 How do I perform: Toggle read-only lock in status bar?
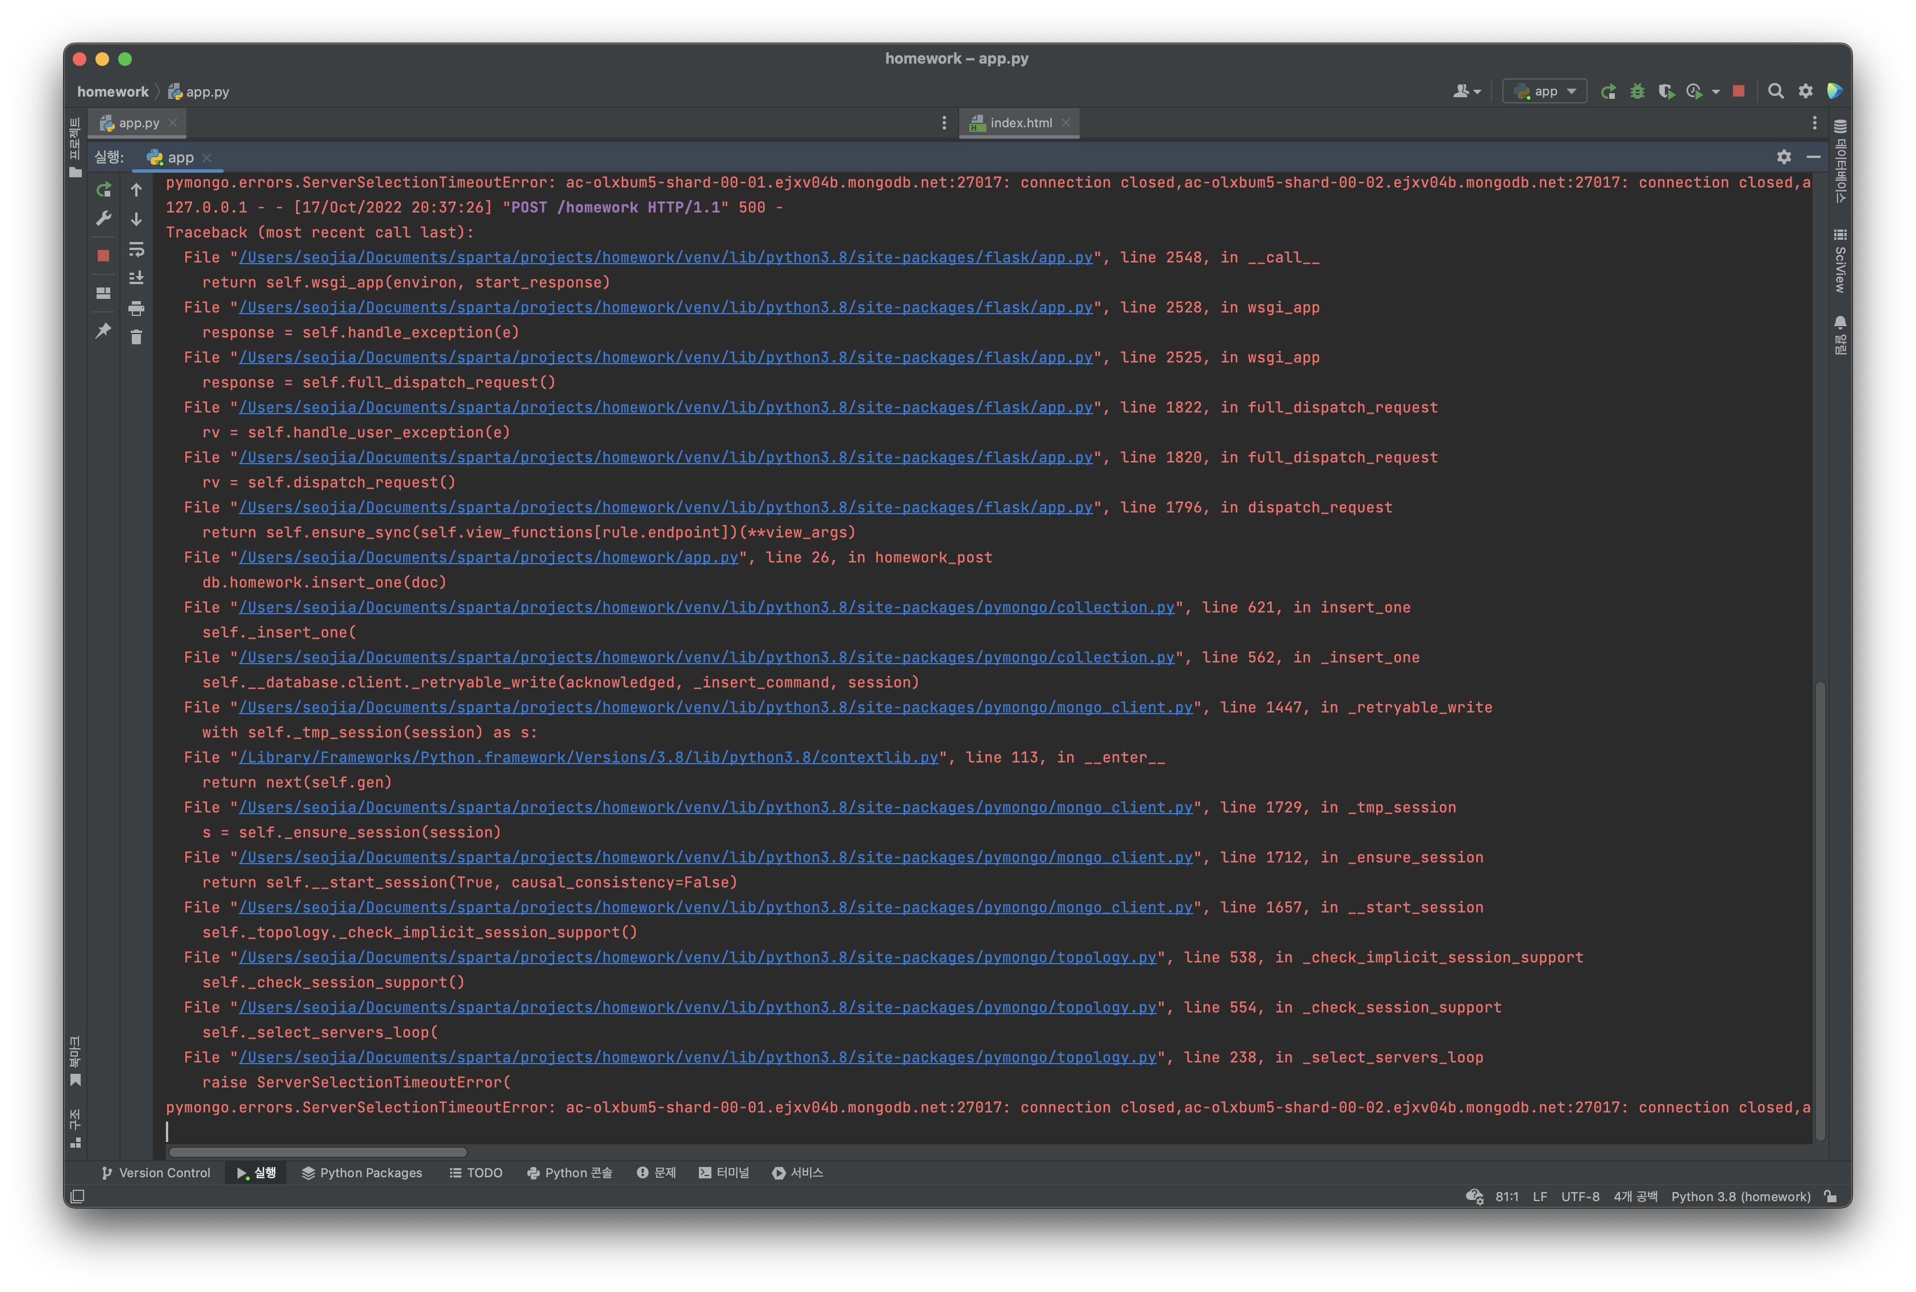click(x=1830, y=1197)
